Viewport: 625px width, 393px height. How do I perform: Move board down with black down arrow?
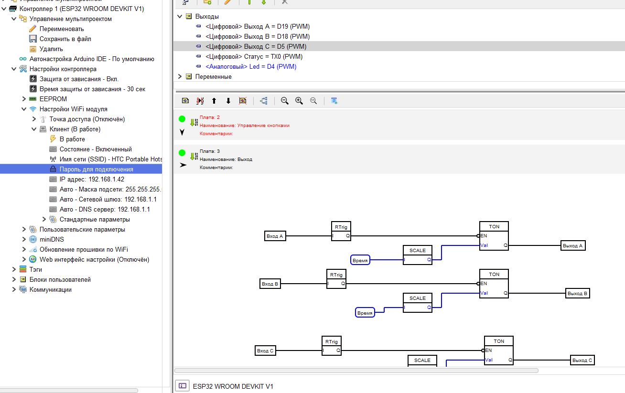(228, 101)
